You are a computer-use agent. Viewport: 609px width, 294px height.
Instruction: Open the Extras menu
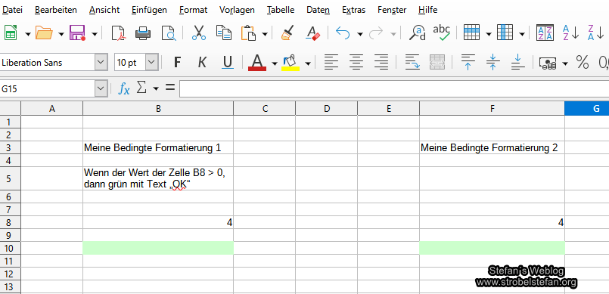[x=354, y=10]
